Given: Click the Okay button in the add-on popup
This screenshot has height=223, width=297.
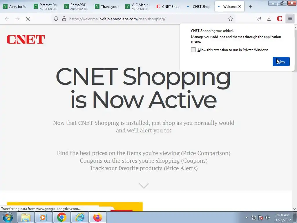Looking at the screenshot, I should [x=281, y=62].
